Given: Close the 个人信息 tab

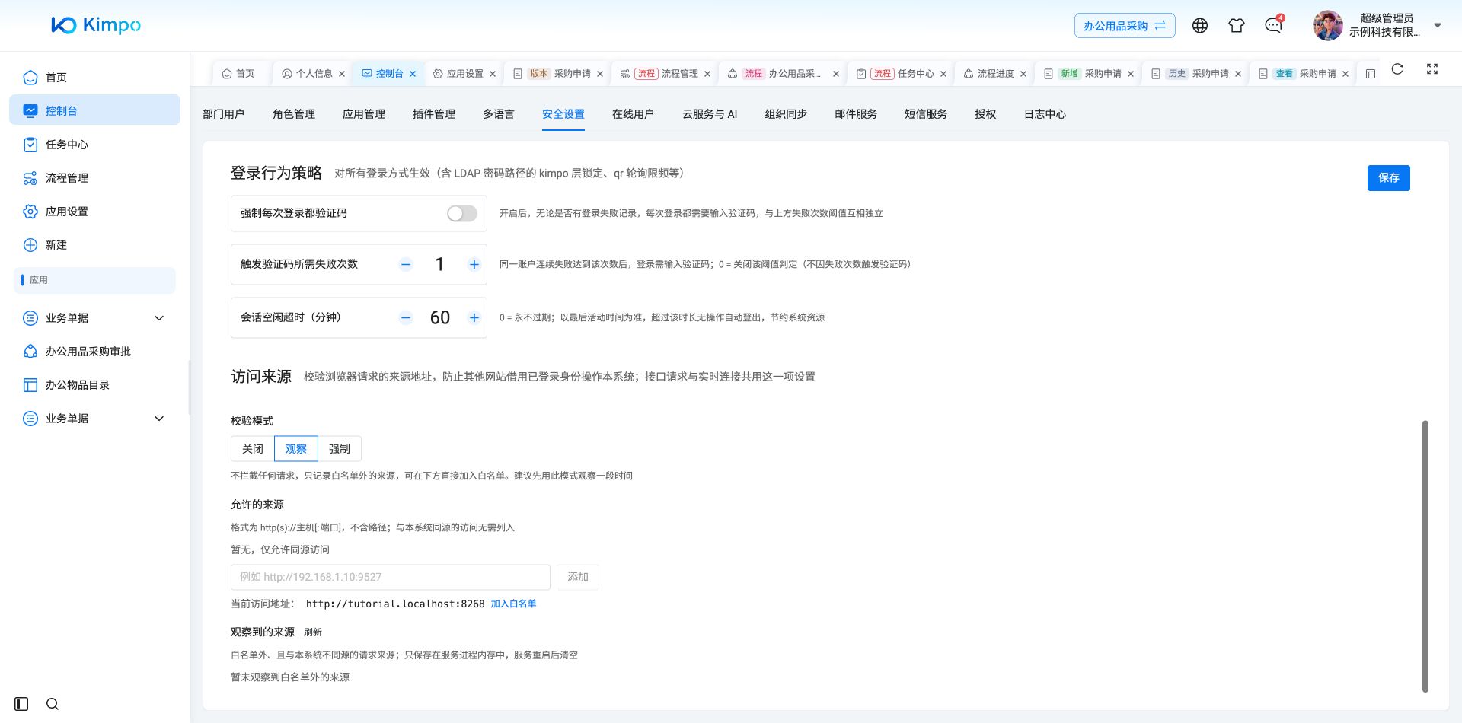Looking at the screenshot, I should pyautogui.click(x=342, y=74).
